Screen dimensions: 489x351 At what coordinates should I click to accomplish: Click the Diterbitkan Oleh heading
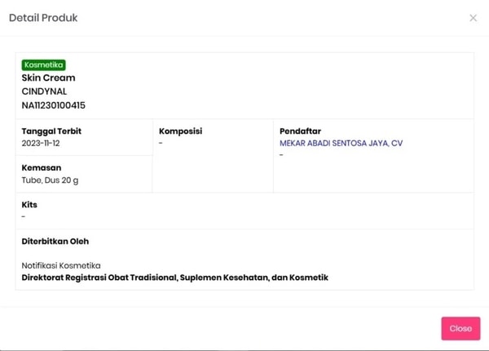pos(55,241)
